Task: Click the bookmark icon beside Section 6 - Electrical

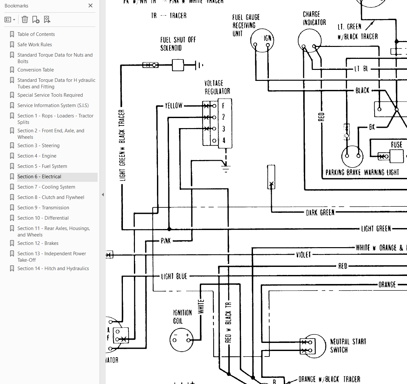Action: pyautogui.click(x=12, y=177)
